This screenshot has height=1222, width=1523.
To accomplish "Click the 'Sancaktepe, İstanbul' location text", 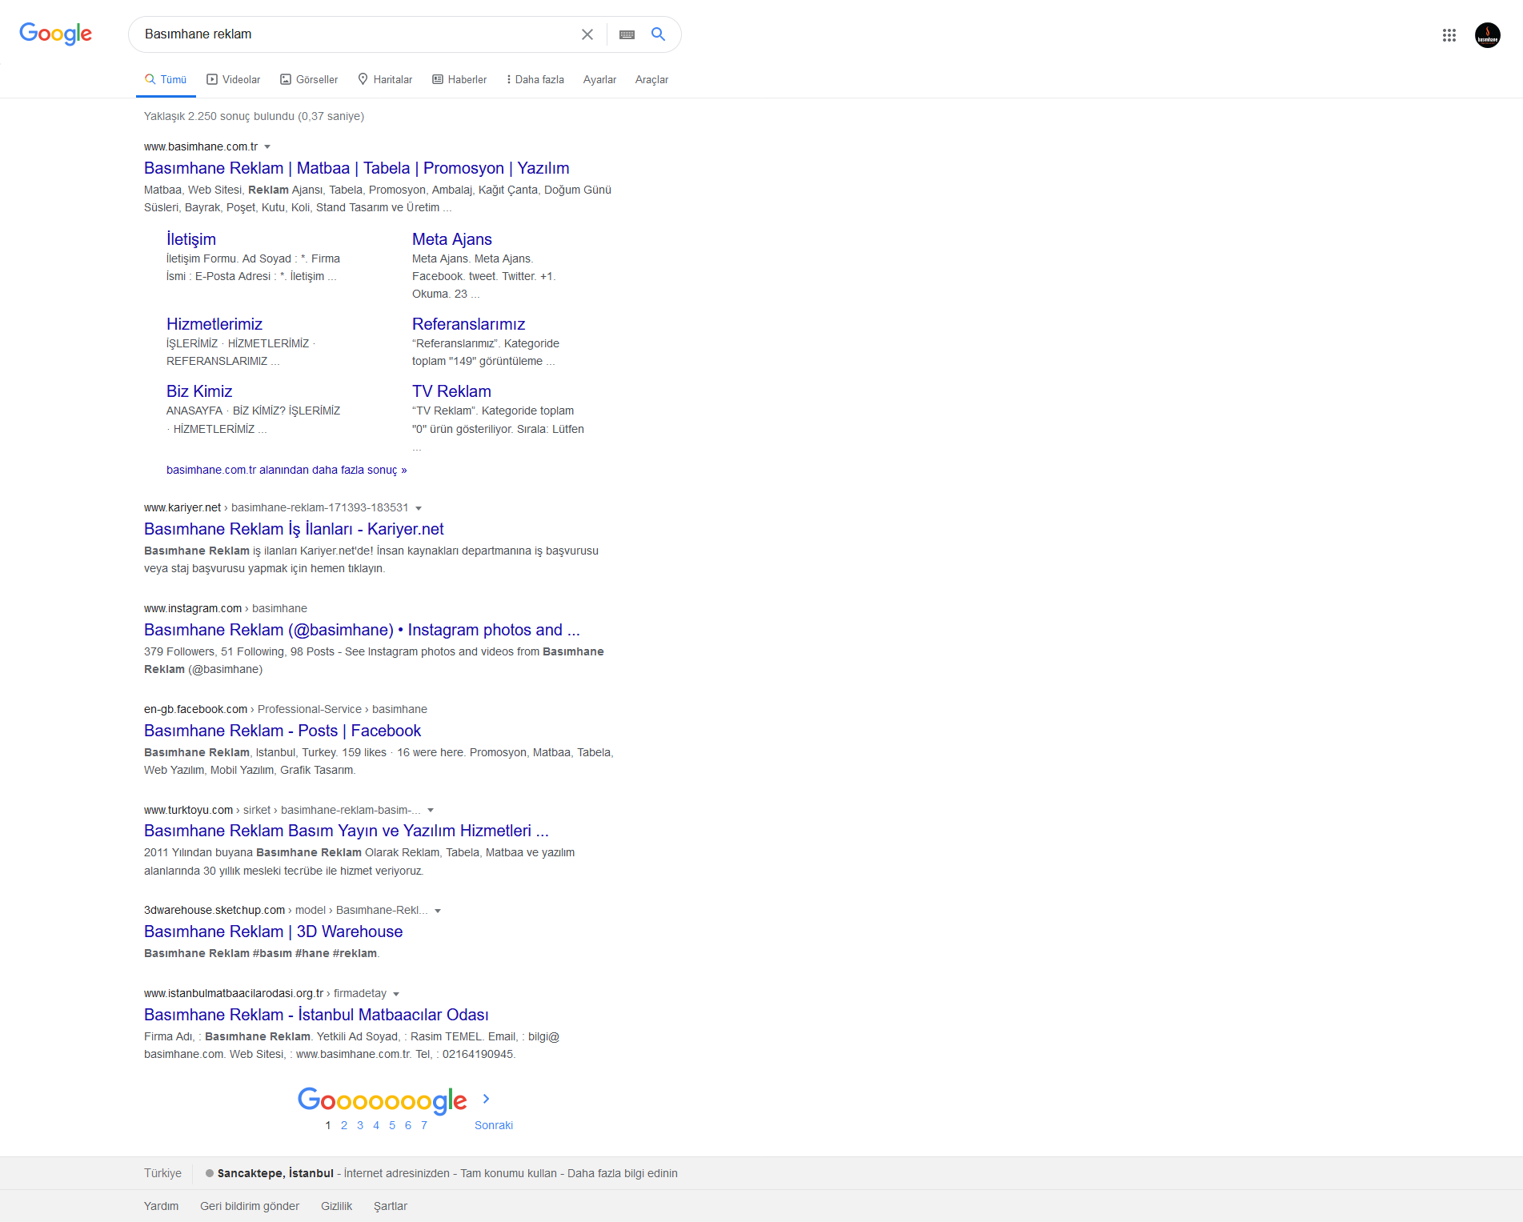I will tap(275, 1173).
